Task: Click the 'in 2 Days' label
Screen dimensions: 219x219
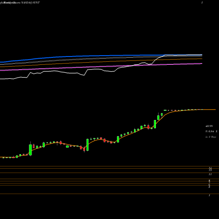Action: [211, 137]
